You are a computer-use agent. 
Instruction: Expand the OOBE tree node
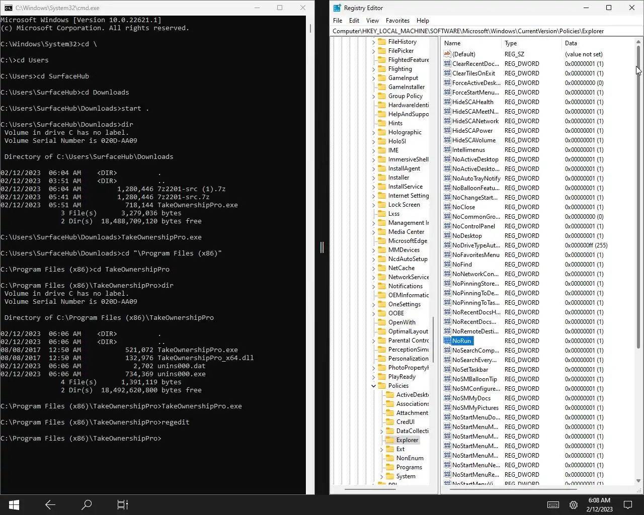coord(373,313)
